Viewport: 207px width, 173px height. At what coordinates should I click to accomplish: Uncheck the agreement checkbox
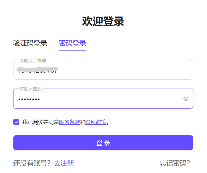click(16, 122)
